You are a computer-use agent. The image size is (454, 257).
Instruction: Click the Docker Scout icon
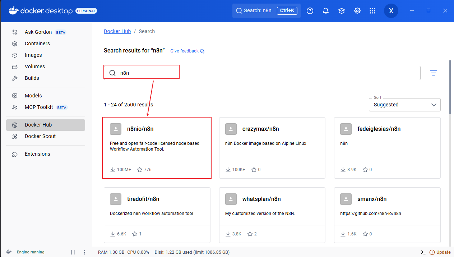coord(15,136)
